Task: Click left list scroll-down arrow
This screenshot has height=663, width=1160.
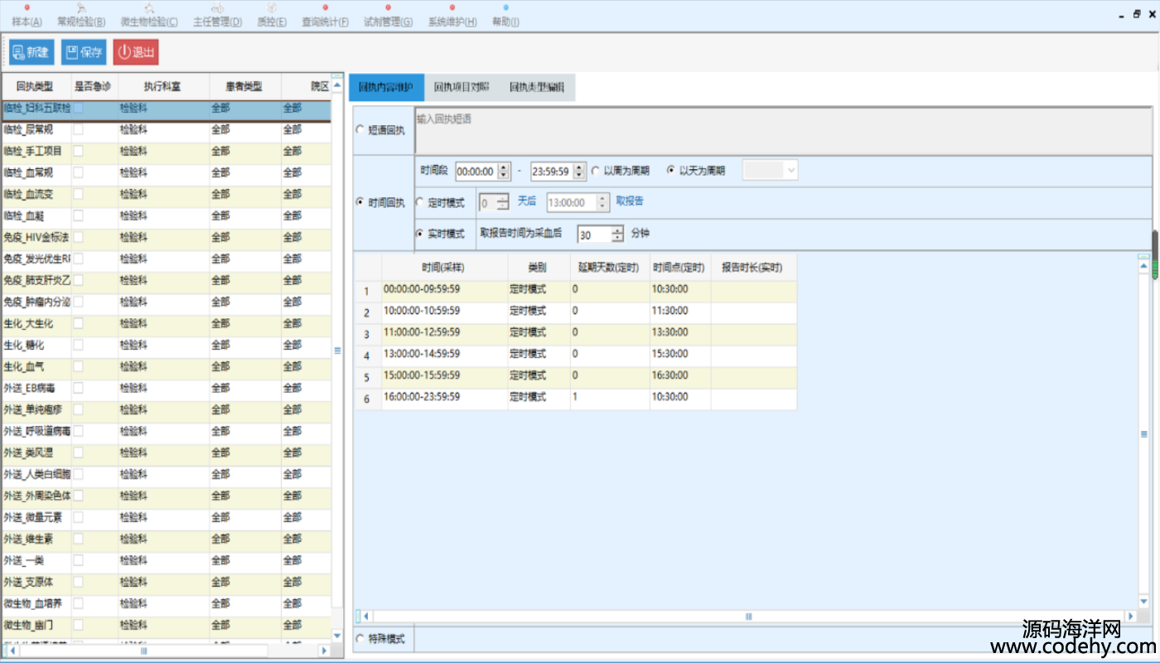Action: [337, 636]
